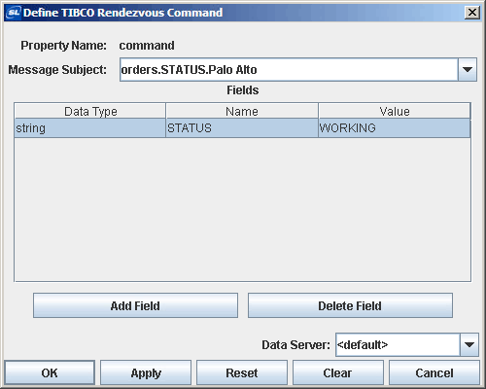Screen dimensions: 486x389
Task: Clear the command definition
Action: coord(338,372)
